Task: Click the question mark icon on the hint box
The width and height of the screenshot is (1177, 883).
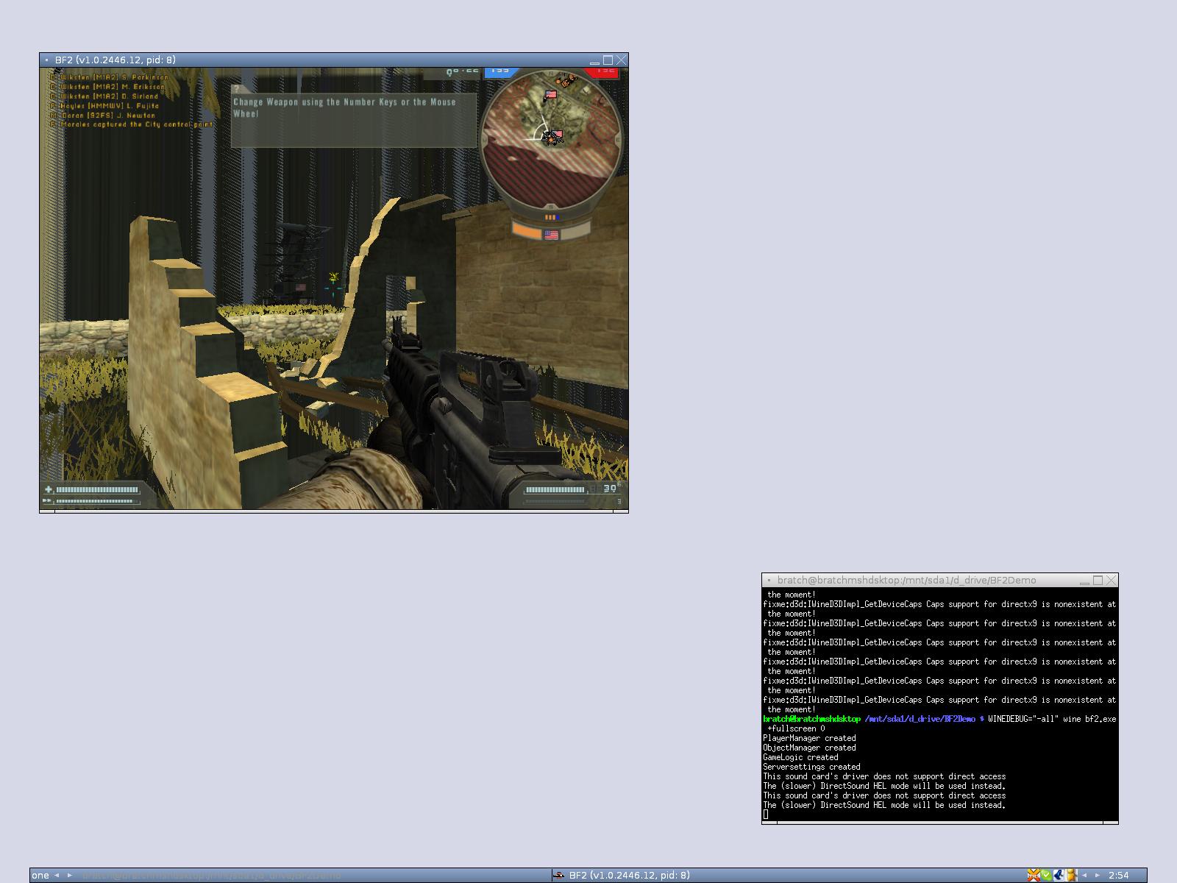Action: pos(237,89)
